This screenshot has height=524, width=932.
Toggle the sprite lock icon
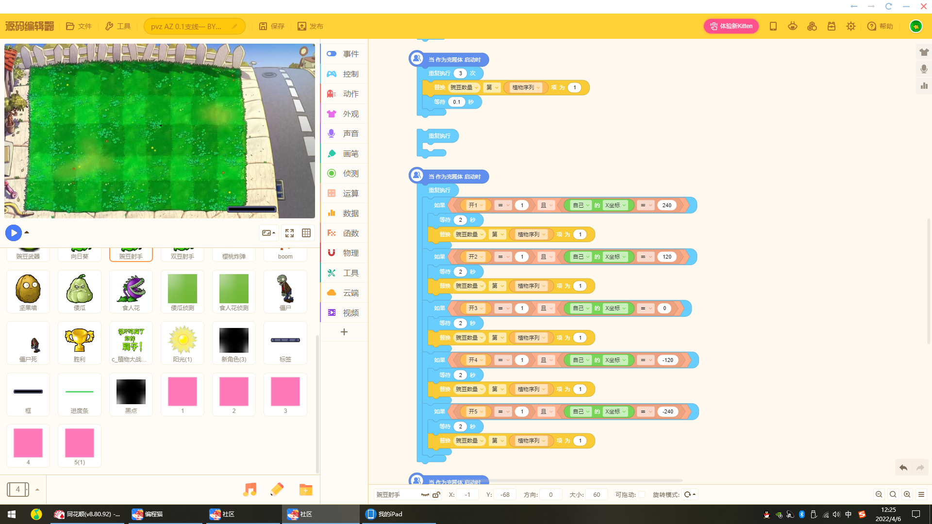click(x=436, y=495)
